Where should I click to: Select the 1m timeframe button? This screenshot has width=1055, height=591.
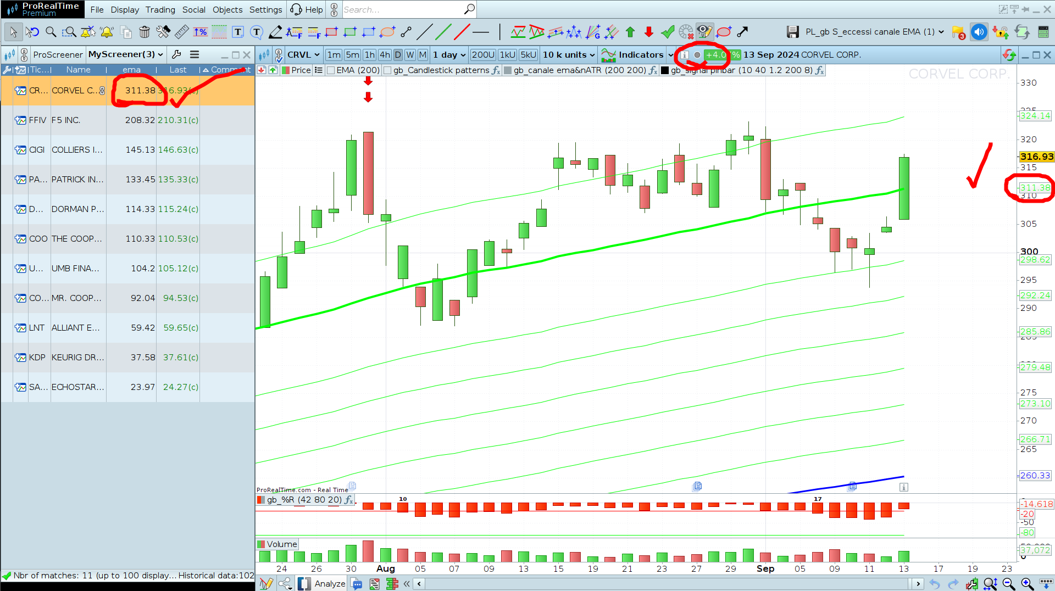[x=334, y=55]
